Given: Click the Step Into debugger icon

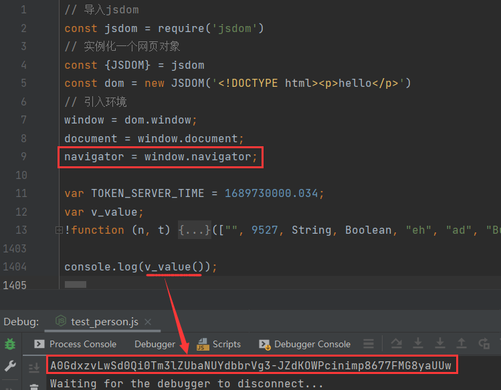Looking at the screenshot, I should (418, 344).
